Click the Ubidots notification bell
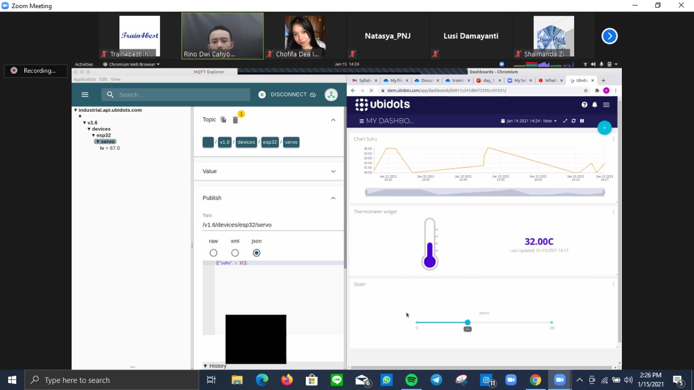 coord(595,105)
